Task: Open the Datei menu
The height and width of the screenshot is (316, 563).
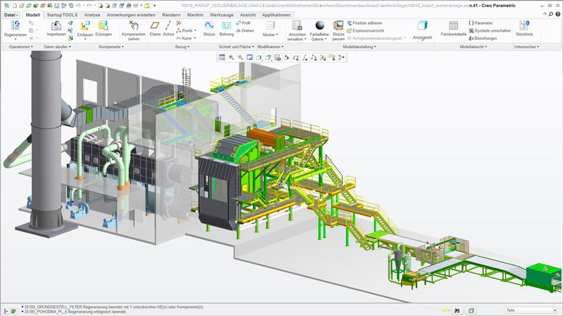Action: tap(11, 14)
